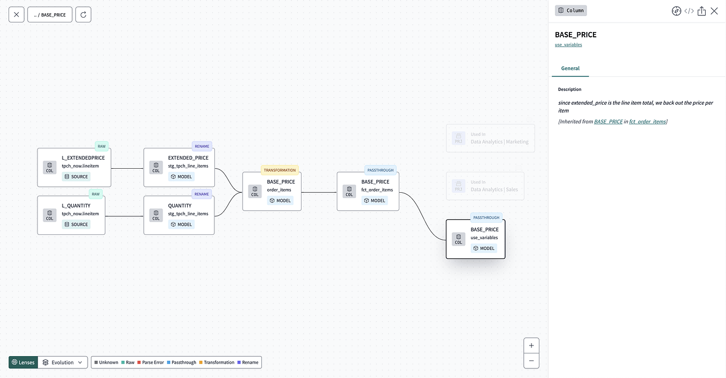Image resolution: width=726 pixels, height=378 pixels.
Task: Click the Lenses button
Action: [x=23, y=362]
